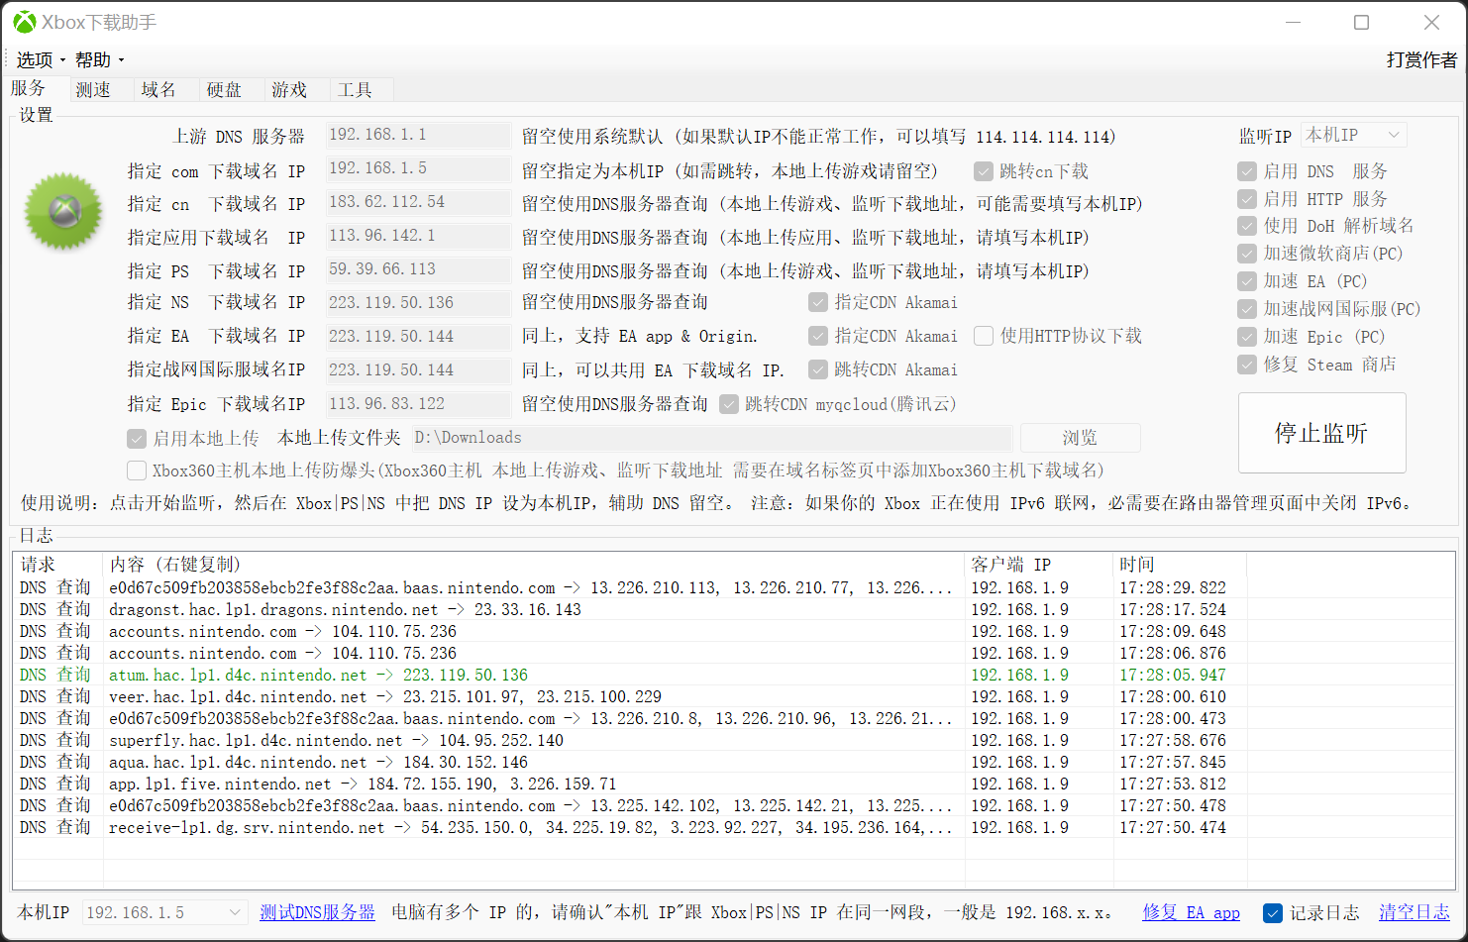Click the 本地上传文件夹 path field D:\Downloads
The width and height of the screenshot is (1468, 942).
click(x=712, y=438)
